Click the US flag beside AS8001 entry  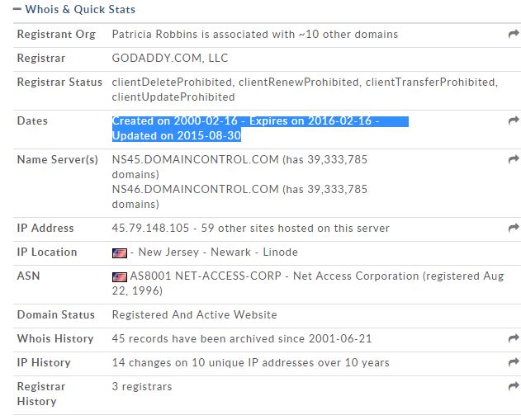120,277
